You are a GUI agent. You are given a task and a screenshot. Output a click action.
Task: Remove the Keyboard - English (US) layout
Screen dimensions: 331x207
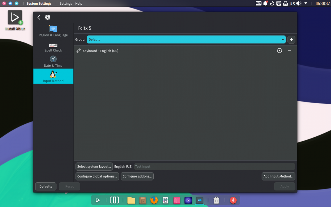[x=290, y=51]
